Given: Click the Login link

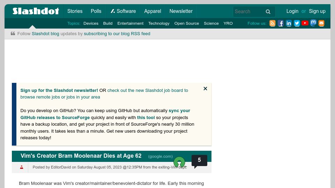Looking at the screenshot, I should tap(292, 11).
